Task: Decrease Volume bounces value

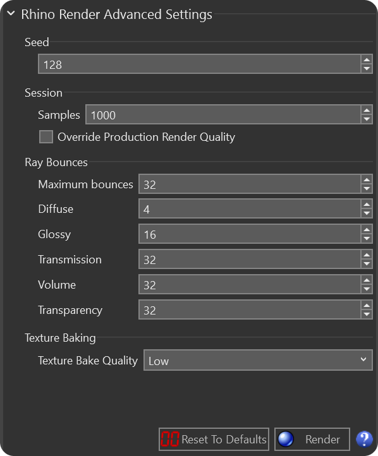Action: pyautogui.click(x=367, y=289)
